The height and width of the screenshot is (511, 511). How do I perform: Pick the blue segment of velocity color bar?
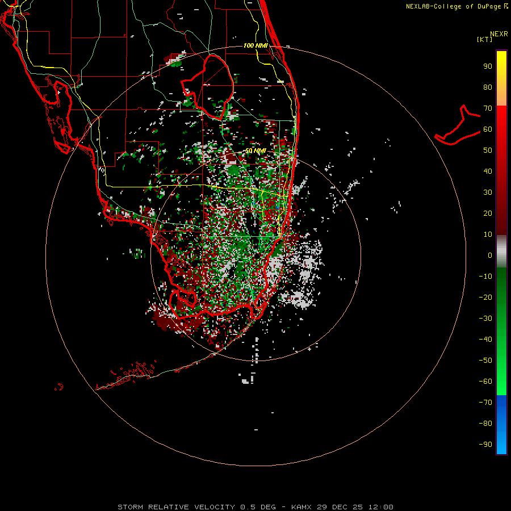501,425
